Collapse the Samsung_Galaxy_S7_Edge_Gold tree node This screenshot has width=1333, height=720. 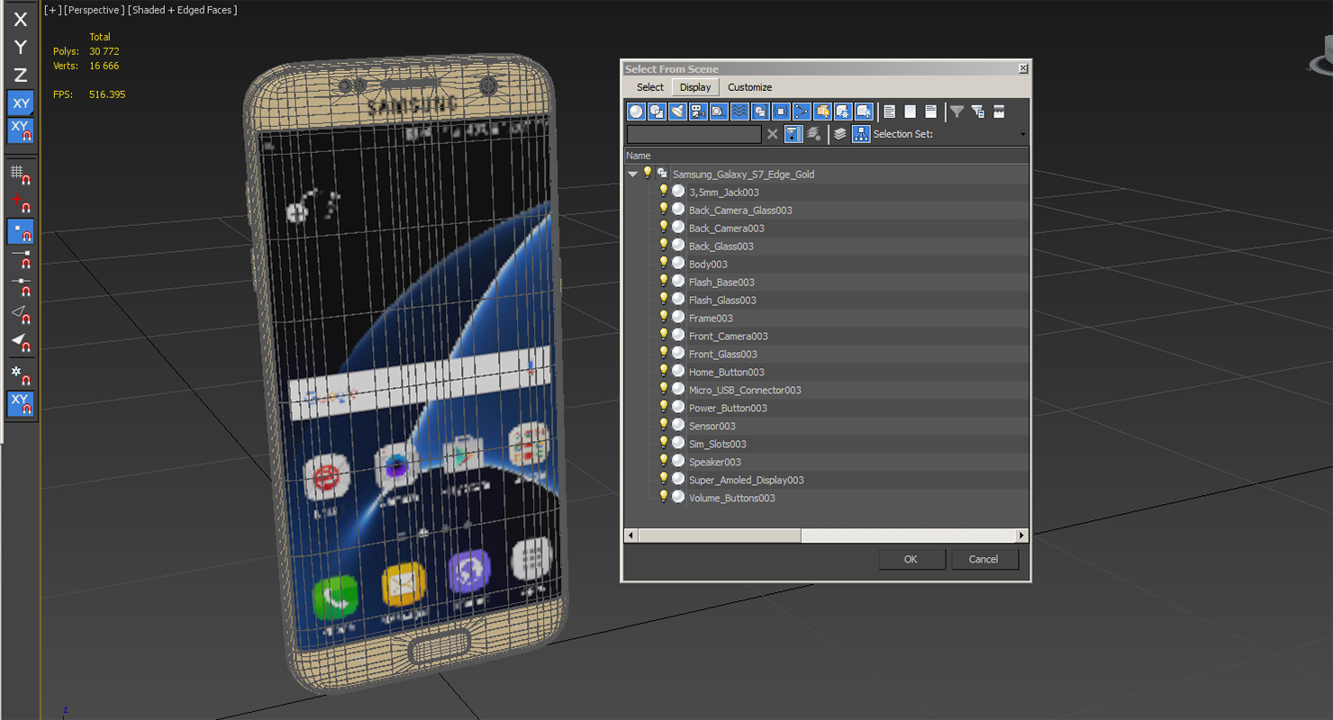(632, 174)
